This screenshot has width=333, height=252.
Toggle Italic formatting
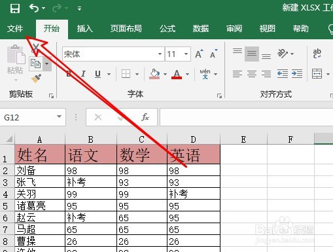(x=83, y=74)
